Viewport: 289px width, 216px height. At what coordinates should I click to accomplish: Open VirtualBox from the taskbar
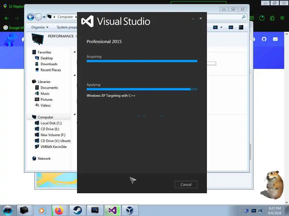tap(130, 210)
